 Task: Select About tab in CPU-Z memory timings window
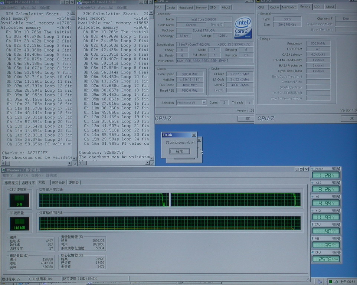[330, 7]
